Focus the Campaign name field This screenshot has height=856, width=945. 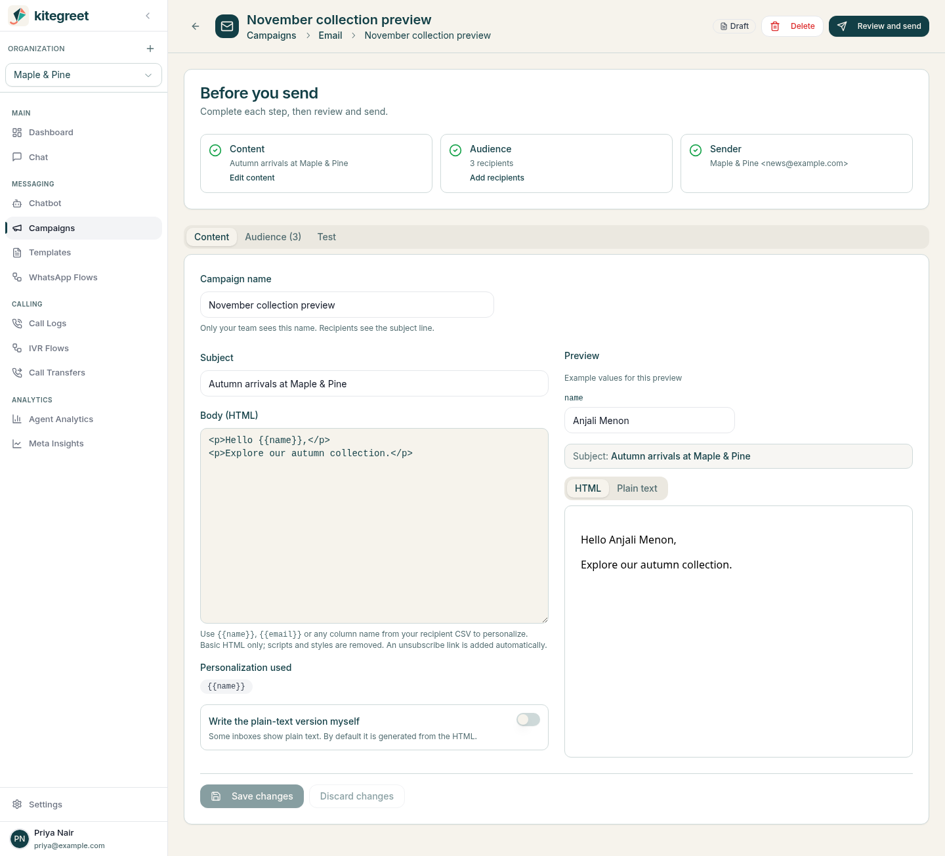click(347, 305)
